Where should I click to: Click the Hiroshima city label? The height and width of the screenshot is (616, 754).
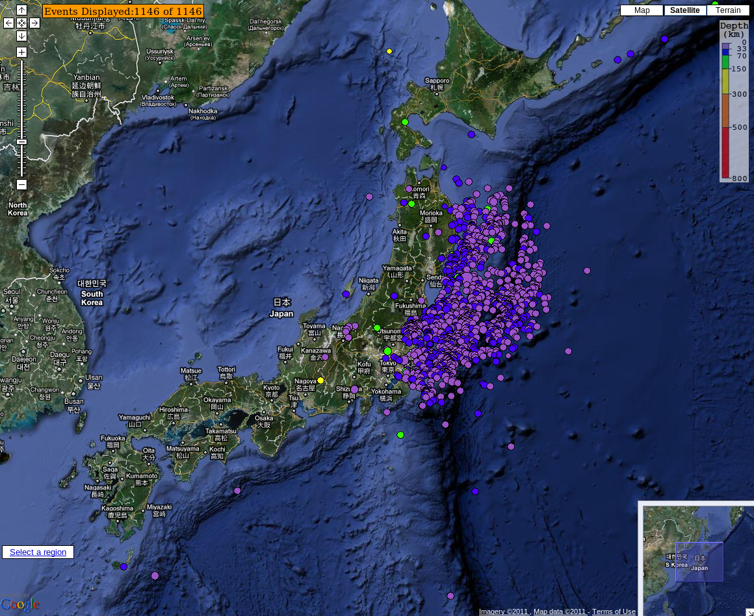[173, 413]
